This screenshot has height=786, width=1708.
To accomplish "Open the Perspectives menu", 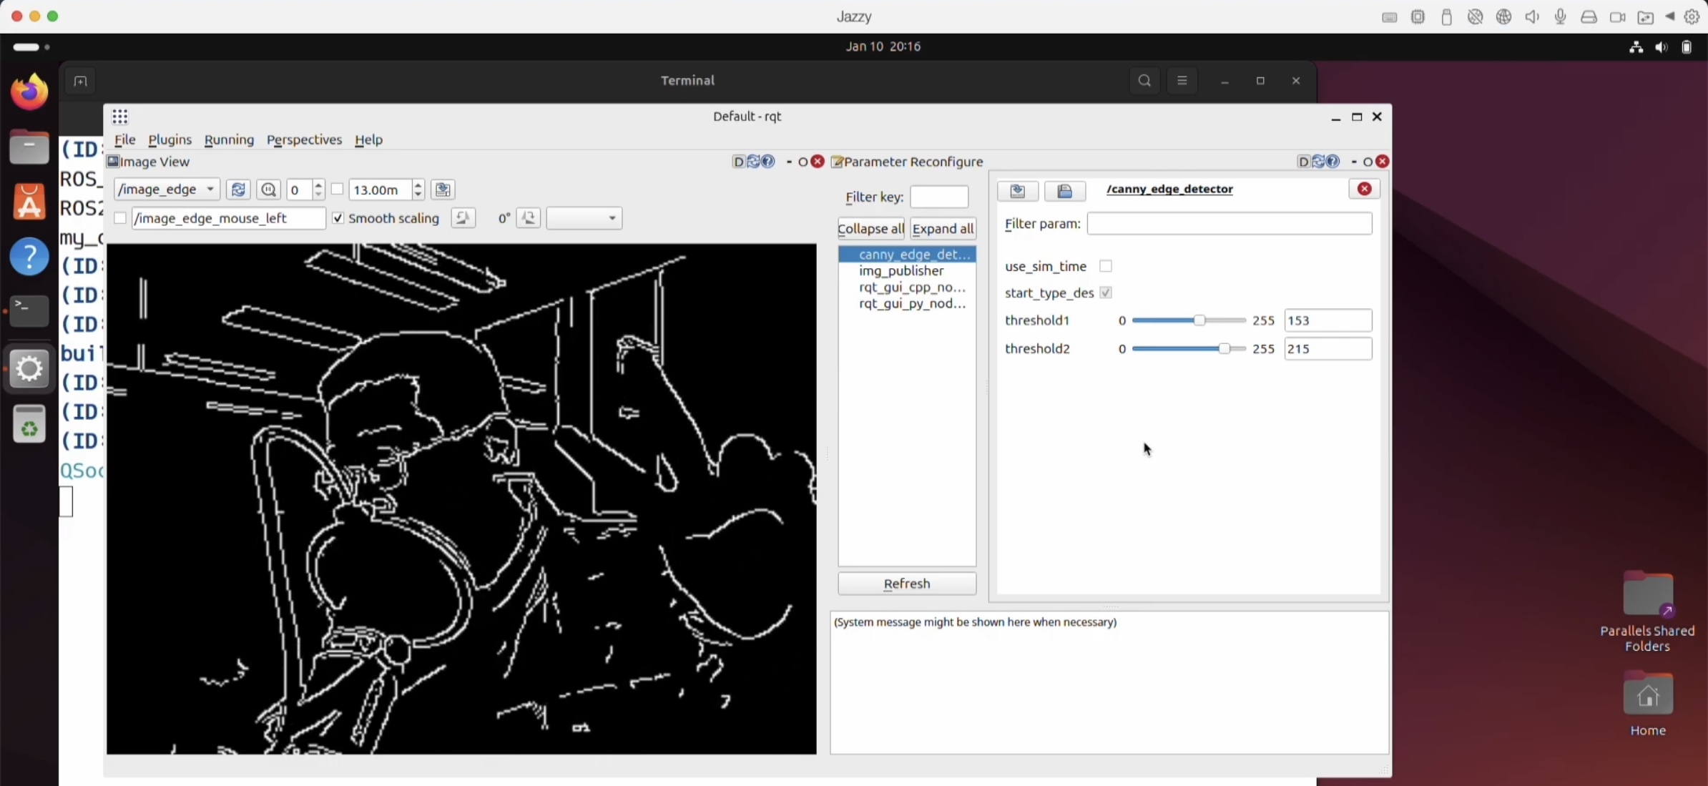I will pyautogui.click(x=304, y=139).
